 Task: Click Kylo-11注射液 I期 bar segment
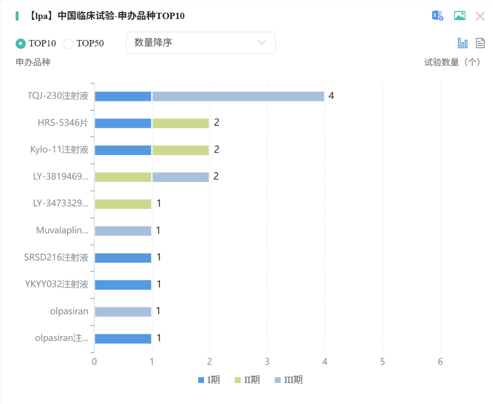(x=123, y=150)
